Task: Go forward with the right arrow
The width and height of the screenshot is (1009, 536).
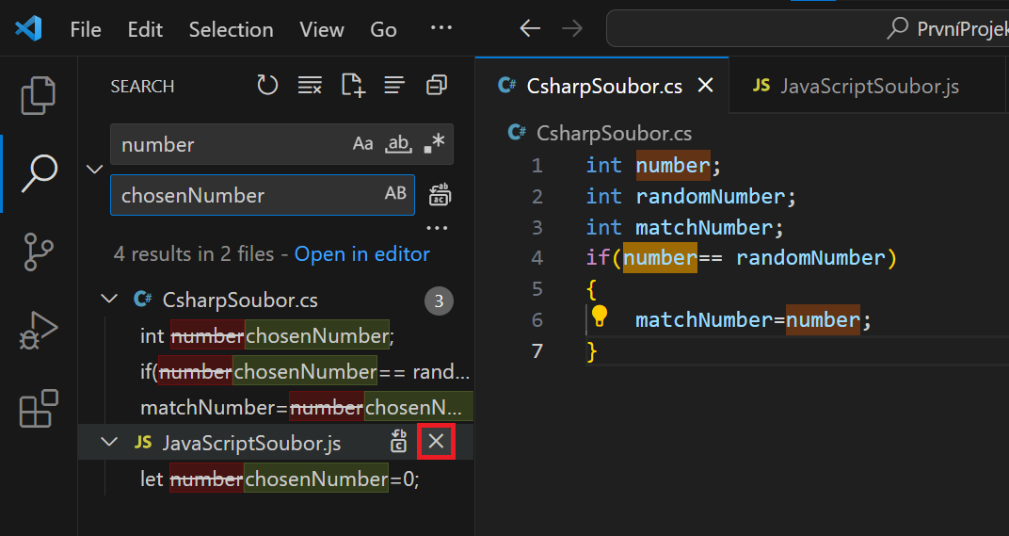Action: [x=572, y=28]
